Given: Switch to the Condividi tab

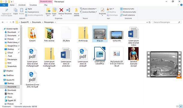Looking at the screenshot, I should [x=22, y=5].
